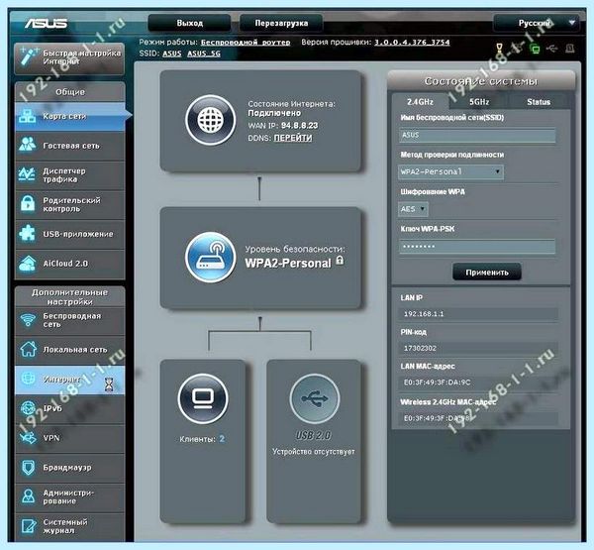Open Администрирование user icon

pyautogui.click(x=29, y=496)
